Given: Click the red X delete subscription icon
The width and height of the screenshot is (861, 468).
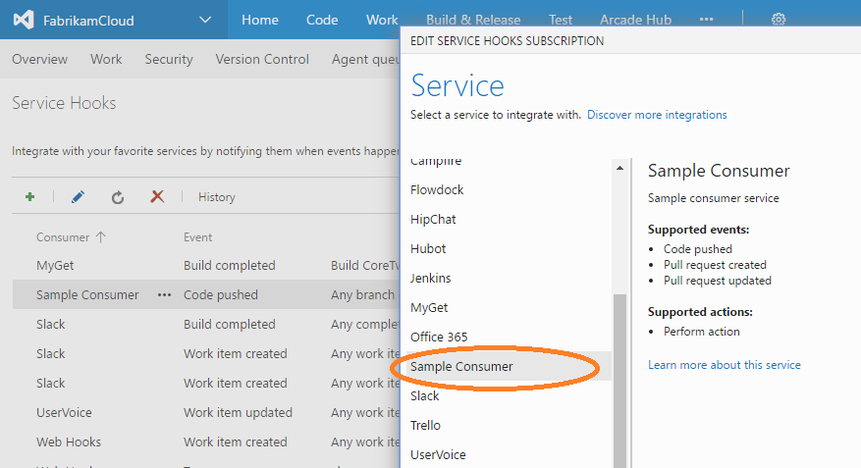Looking at the screenshot, I should [157, 197].
